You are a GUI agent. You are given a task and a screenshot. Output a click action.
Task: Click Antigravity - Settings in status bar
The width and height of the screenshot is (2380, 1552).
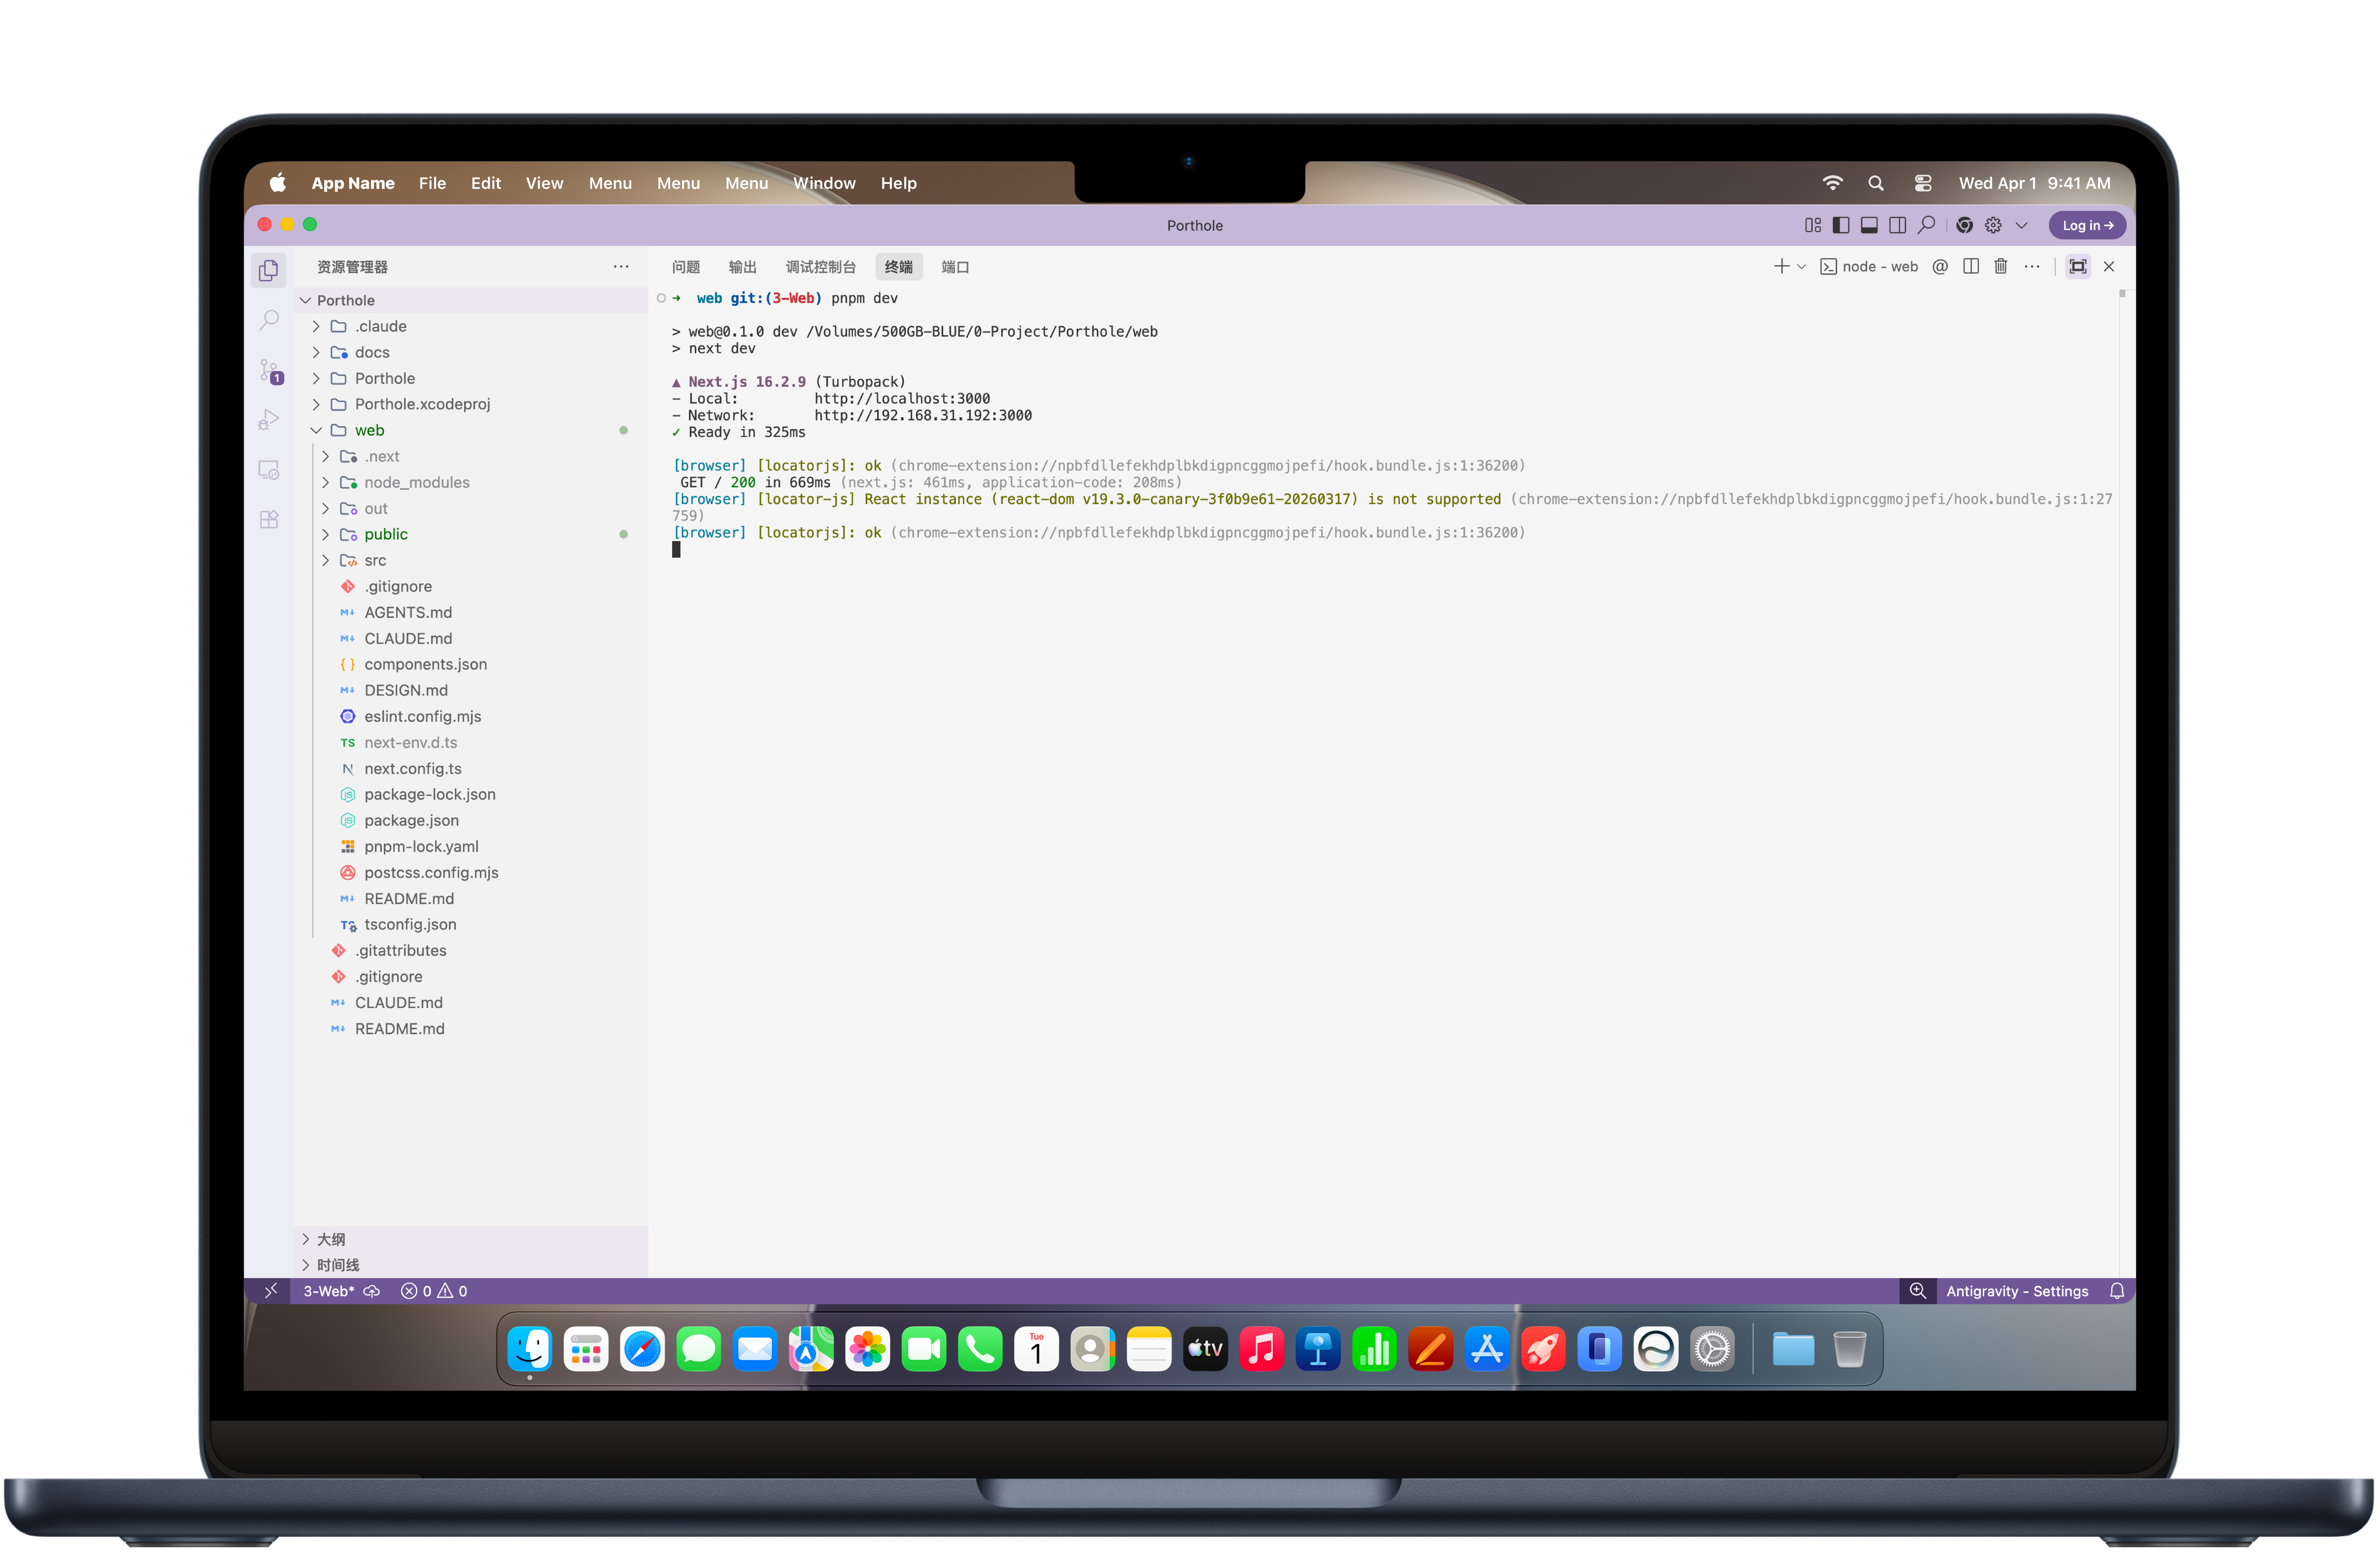(x=2016, y=1291)
